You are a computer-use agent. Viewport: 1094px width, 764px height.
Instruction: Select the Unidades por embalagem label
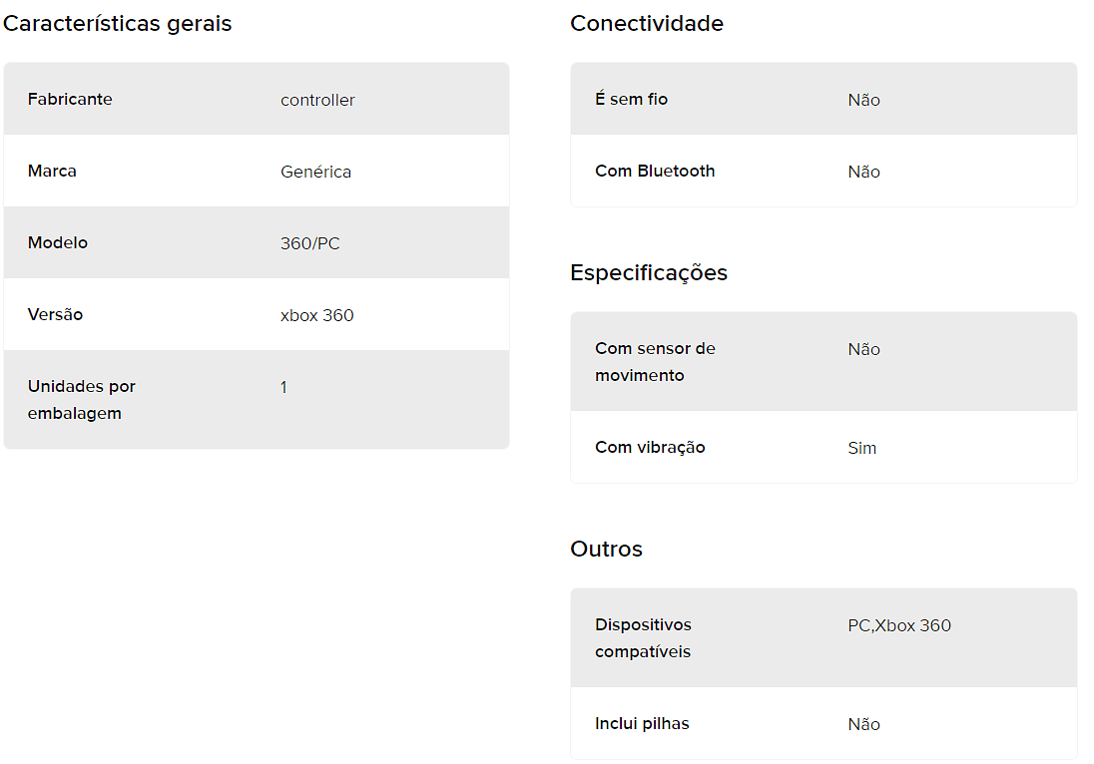pos(82,399)
